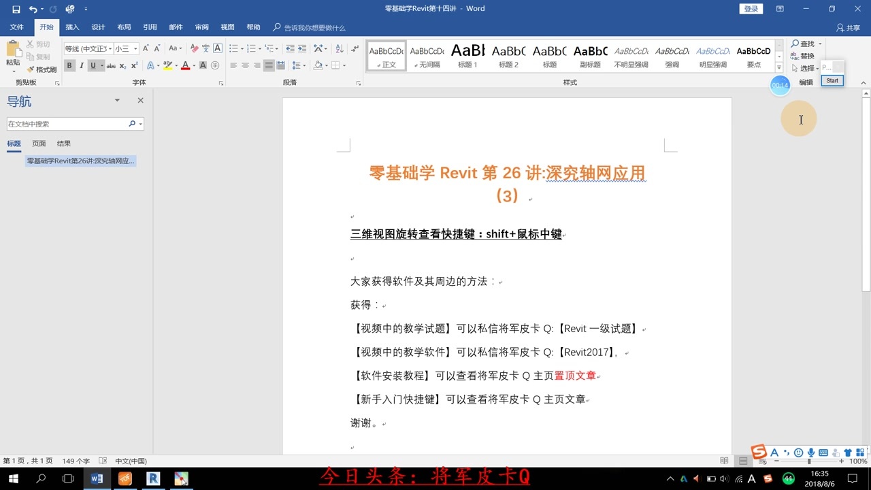Switch to the 设计 tab

(98, 27)
